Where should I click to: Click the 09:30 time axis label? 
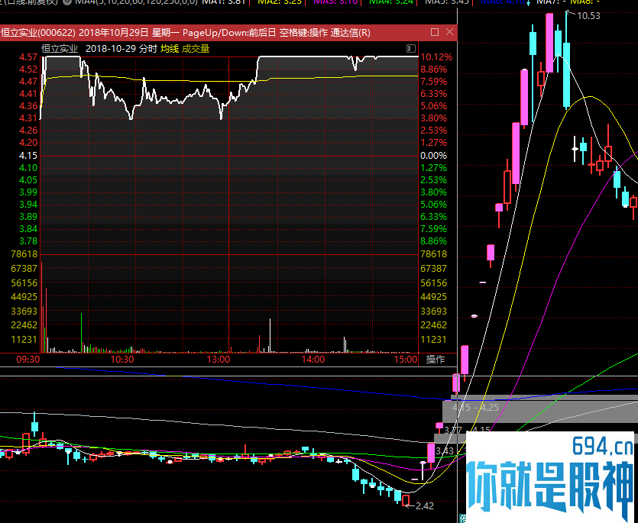(x=28, y=360)
